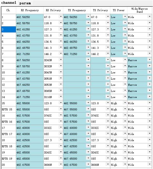Select channel row labeled RPTR 19

coord(8,159)
